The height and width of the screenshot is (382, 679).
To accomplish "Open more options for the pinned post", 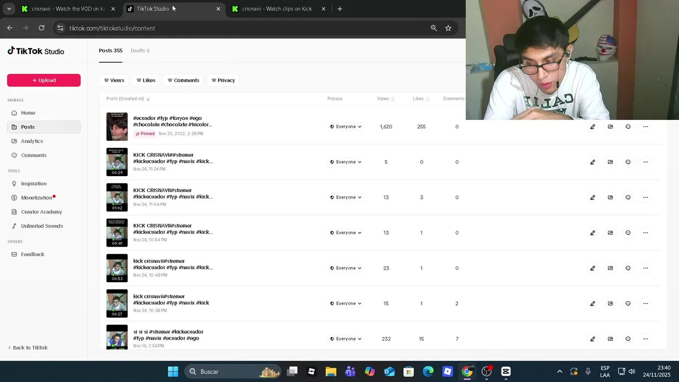I will [646, 127].
